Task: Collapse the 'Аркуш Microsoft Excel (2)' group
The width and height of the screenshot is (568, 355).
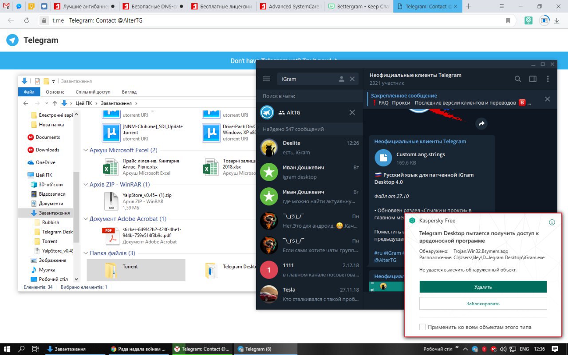Action: (86, 150)
